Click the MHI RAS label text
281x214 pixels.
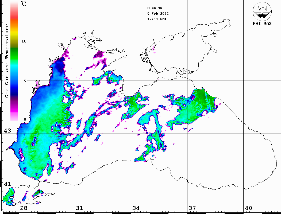262,24
